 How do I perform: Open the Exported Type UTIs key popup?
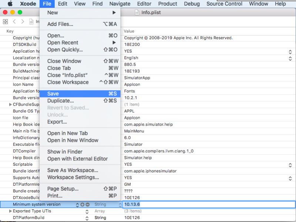coord(87,212)
